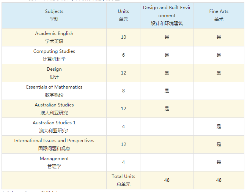Click 是 in Academic English Design column
This screenshot has width=247, height=192.
[x=167, y=37]
